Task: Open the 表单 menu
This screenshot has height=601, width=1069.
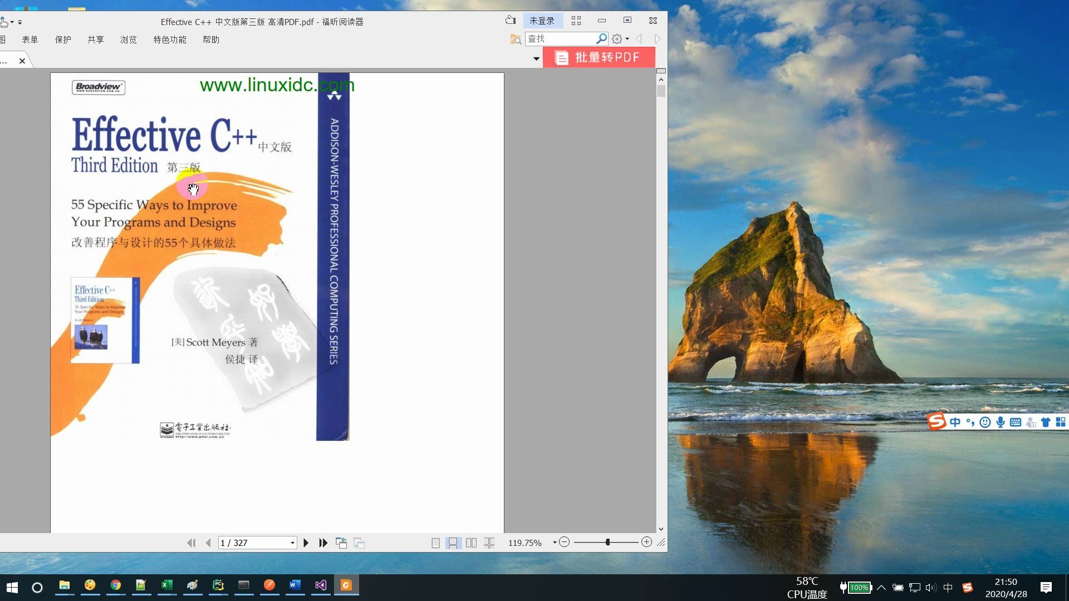Action: point(30,40)
